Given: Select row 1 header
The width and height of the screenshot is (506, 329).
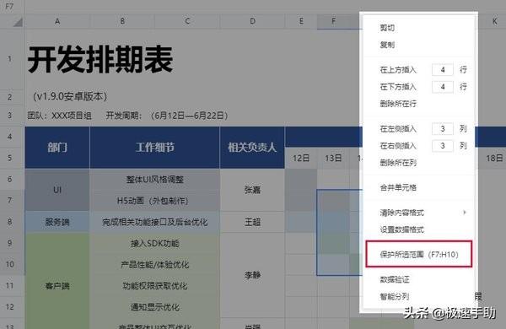Looking at the screenshot, I should [x=9, y=59].
